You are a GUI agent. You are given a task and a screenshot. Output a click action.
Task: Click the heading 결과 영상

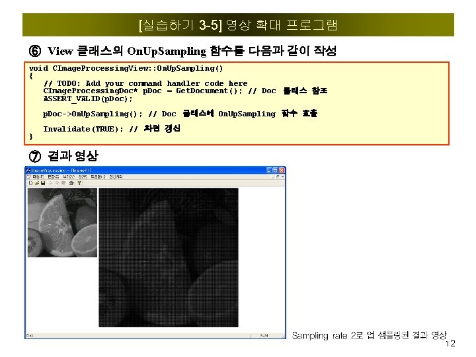(73, 156)
